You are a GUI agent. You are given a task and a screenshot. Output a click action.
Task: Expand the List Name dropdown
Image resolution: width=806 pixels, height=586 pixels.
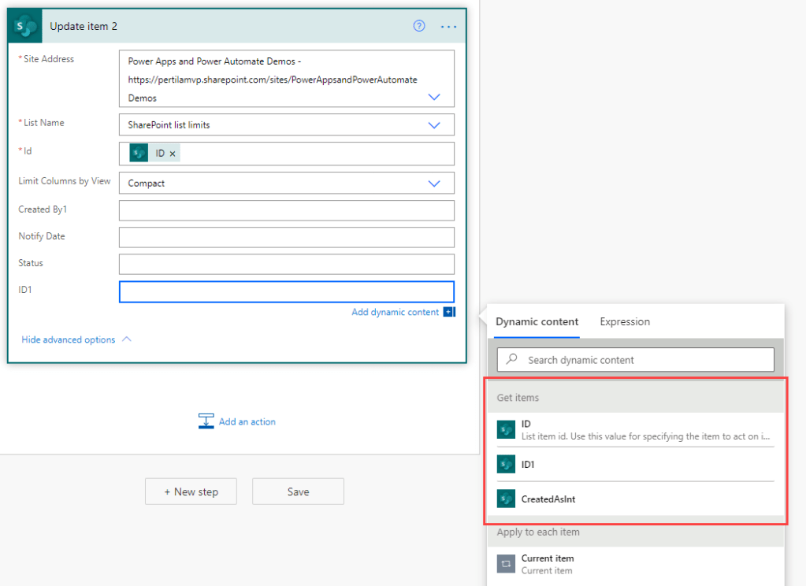pyautogui.click(x=433, y=124)
